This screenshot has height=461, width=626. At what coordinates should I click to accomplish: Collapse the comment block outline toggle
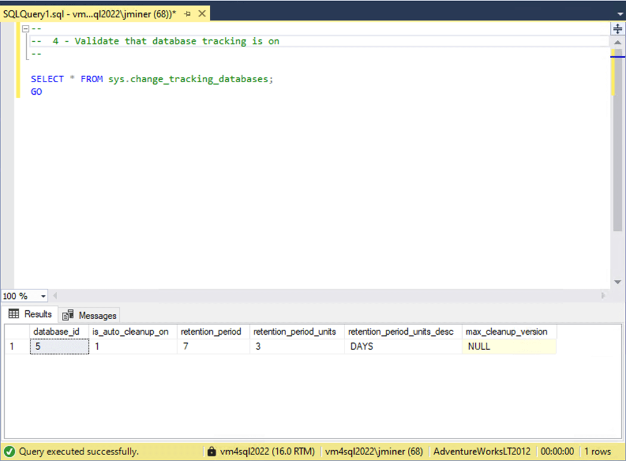click(x=25, y=29)
